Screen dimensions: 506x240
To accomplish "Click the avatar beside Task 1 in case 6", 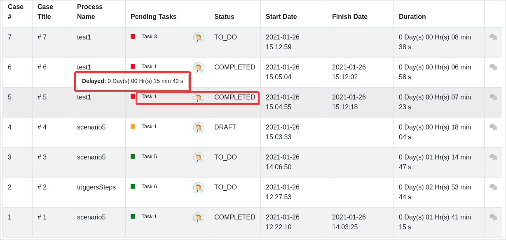I will pos(199,67).
